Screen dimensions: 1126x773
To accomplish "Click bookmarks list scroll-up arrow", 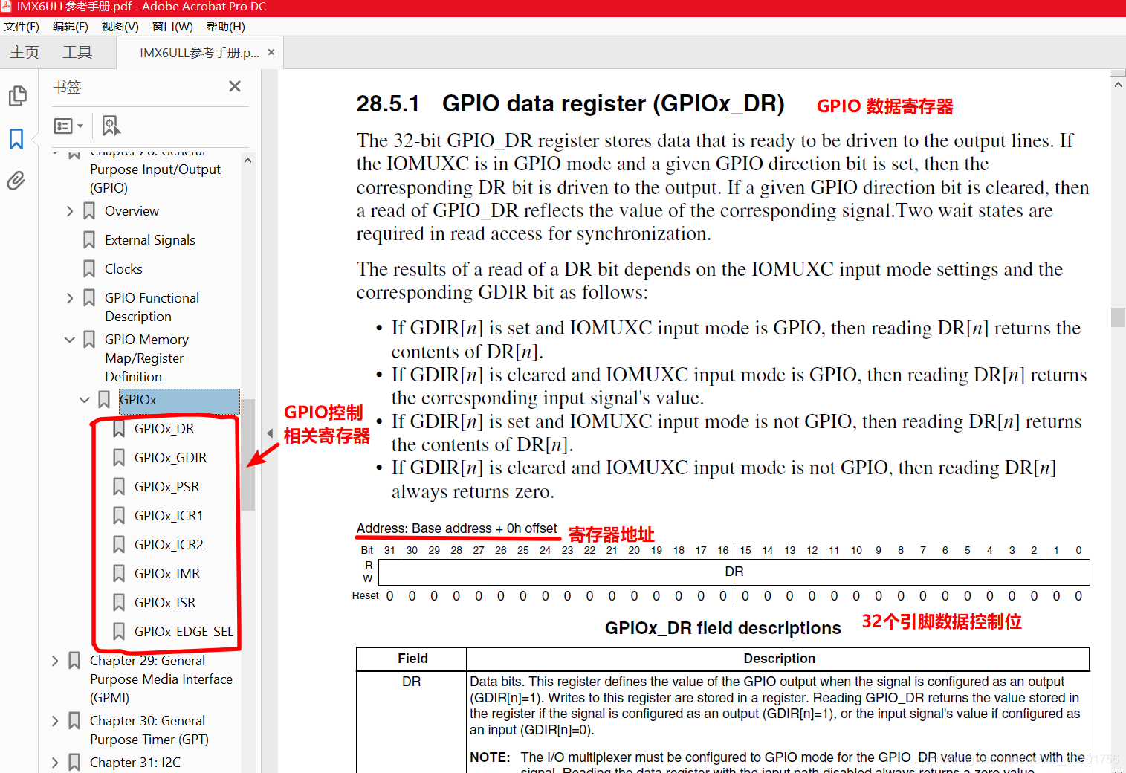I will pyautogui.click(x=247, y=160).
